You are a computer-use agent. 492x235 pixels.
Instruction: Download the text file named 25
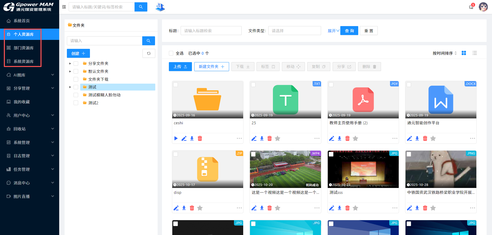click(262, 138)
